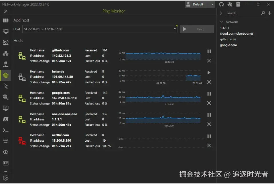Click the Ping button
274x184 pixels.
[x=197, y=29]
